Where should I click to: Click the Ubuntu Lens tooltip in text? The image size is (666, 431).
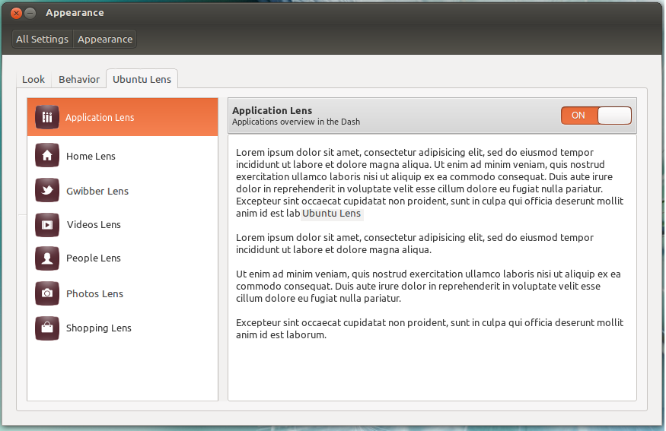point(331,214)
